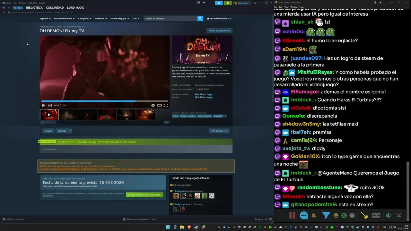Expand the Hardware dropdown

click(x=101, y=19)
